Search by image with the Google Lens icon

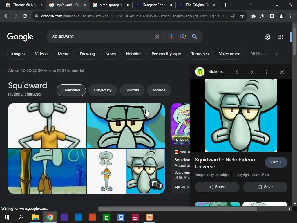(x=183, y=37)
